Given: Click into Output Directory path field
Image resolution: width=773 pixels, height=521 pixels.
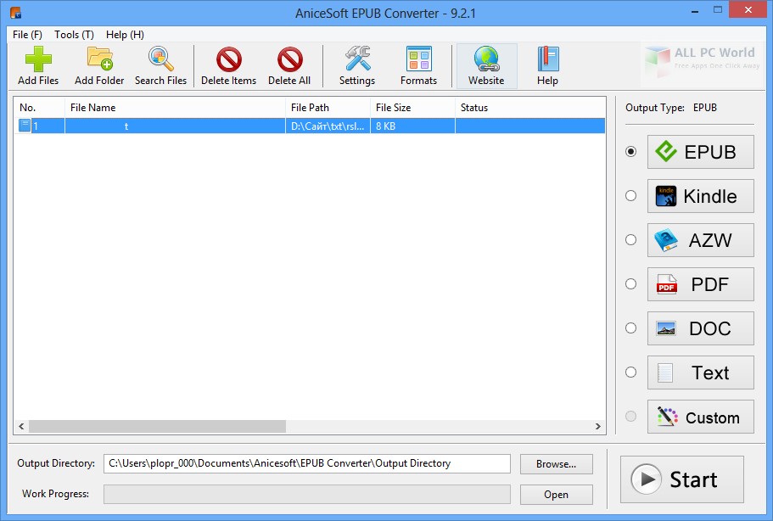Looking at the screenshot, I should point(307,464).
